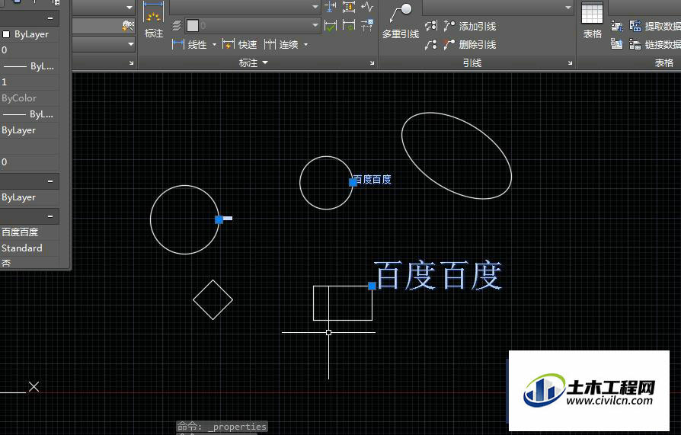The width and height of the screenshot is (681, 435).
Task: Click the linetype scale value 1
Action: click(x=30, y=82)
